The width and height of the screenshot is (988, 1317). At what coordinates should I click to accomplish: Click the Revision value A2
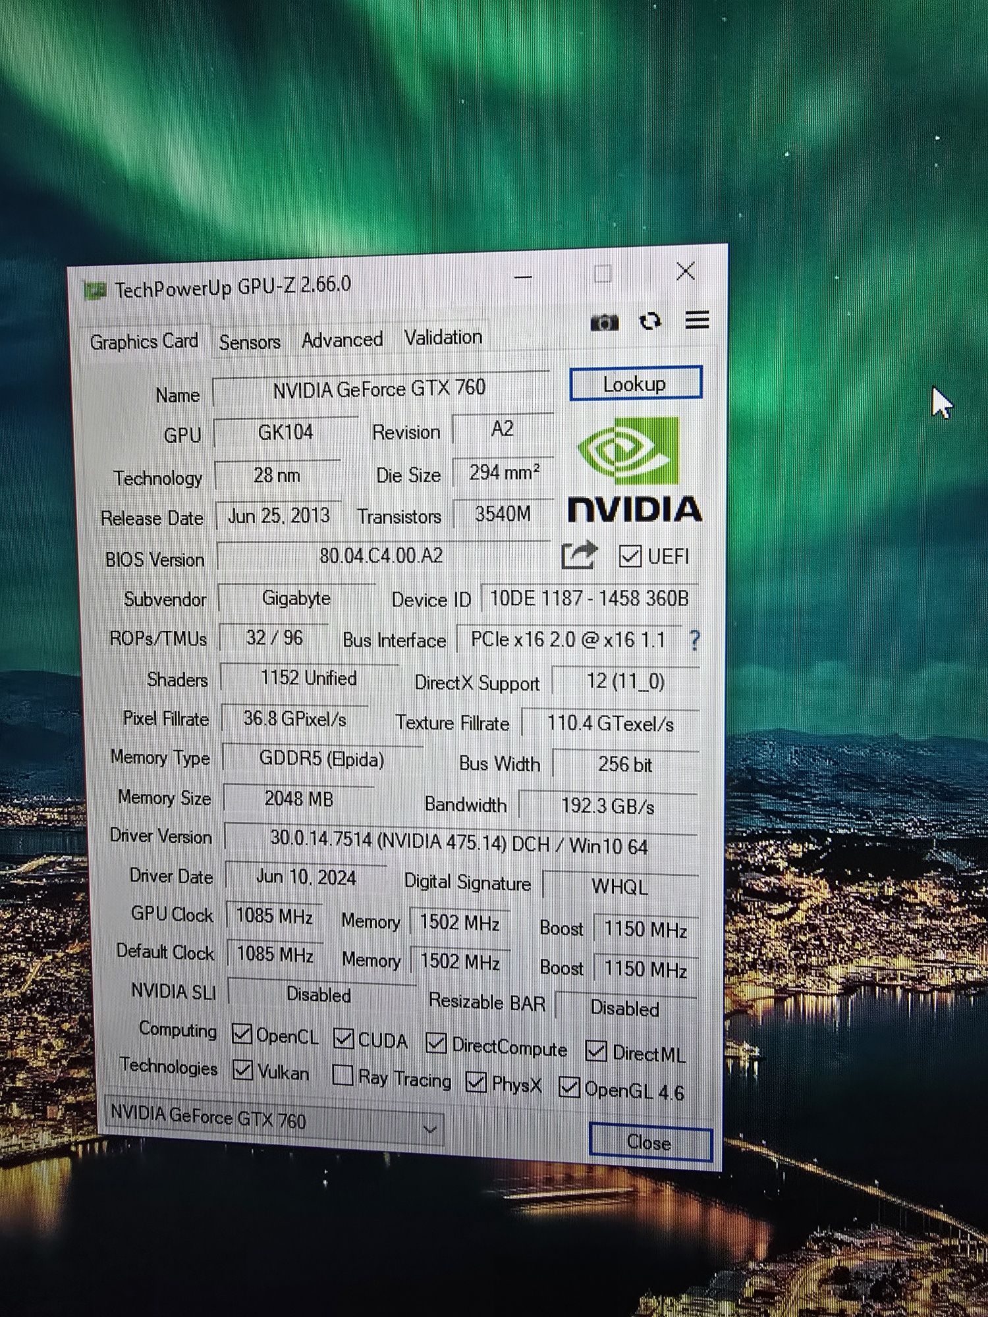point(503,429)
